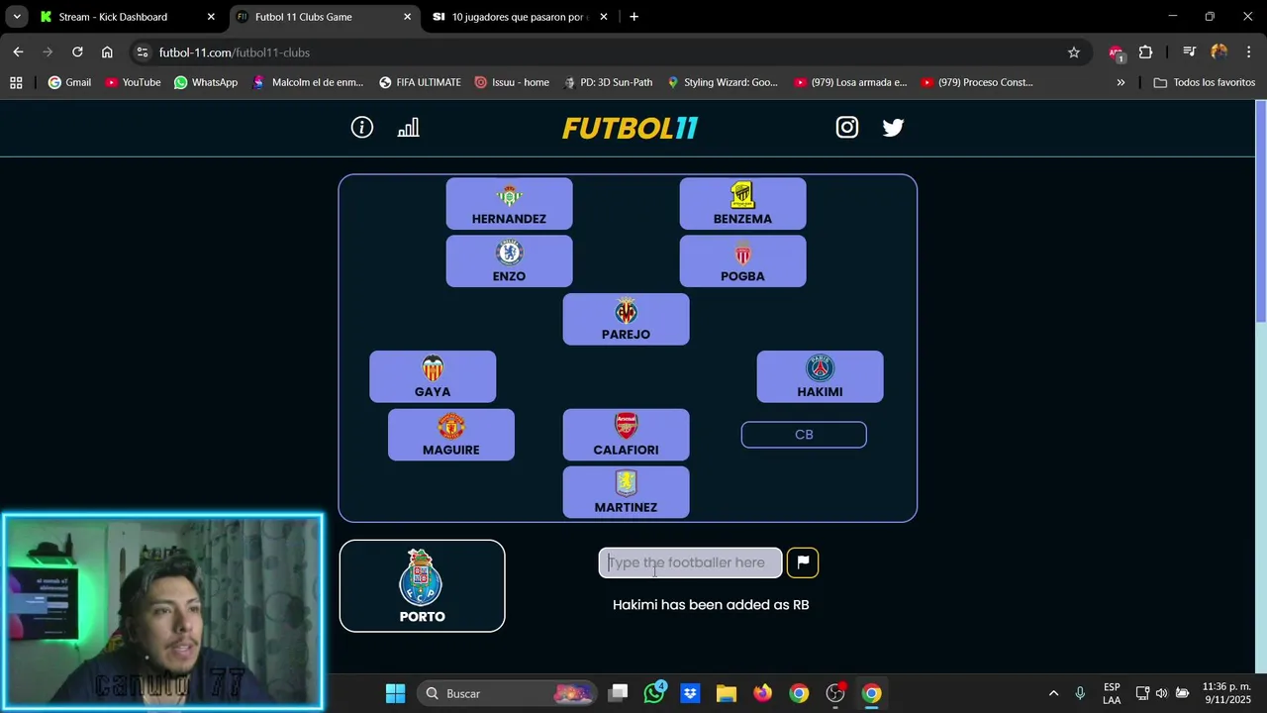
Task: Expand hidden bookmarks chevron
Action: tap(1121, 82)
